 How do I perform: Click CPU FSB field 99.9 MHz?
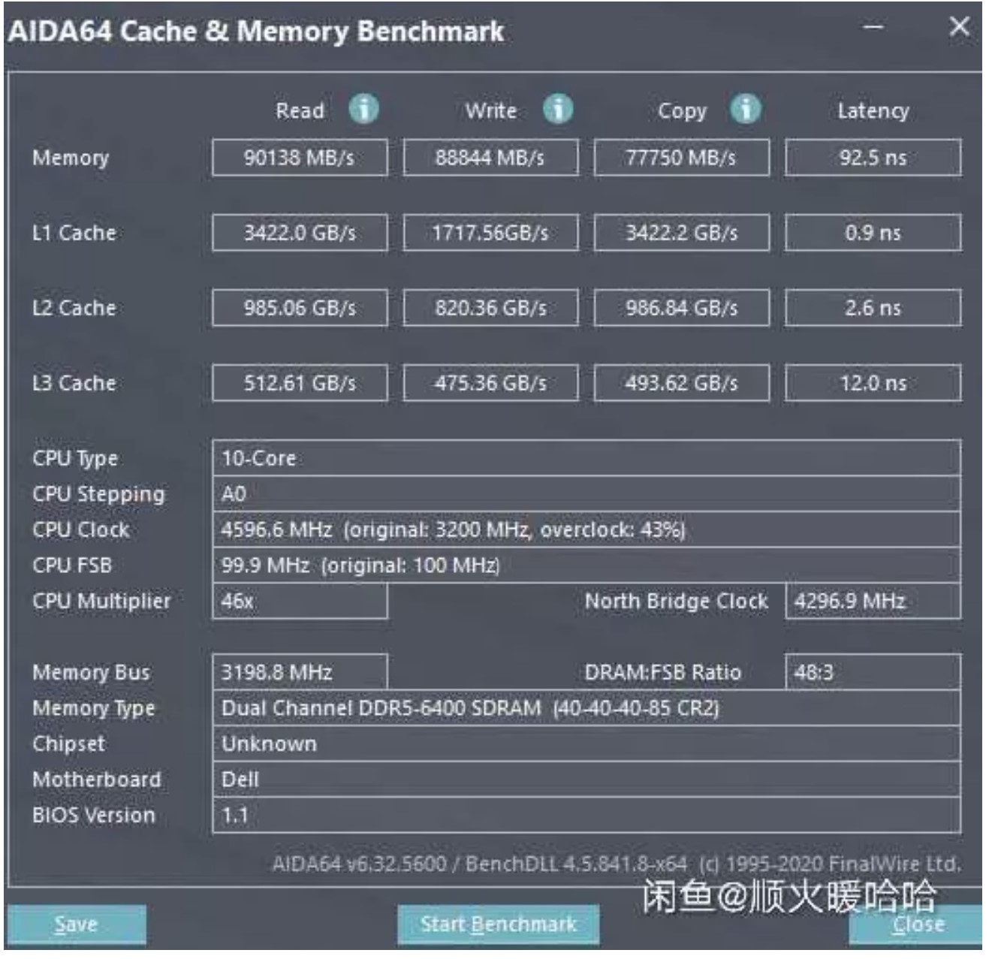pos(586,565)
